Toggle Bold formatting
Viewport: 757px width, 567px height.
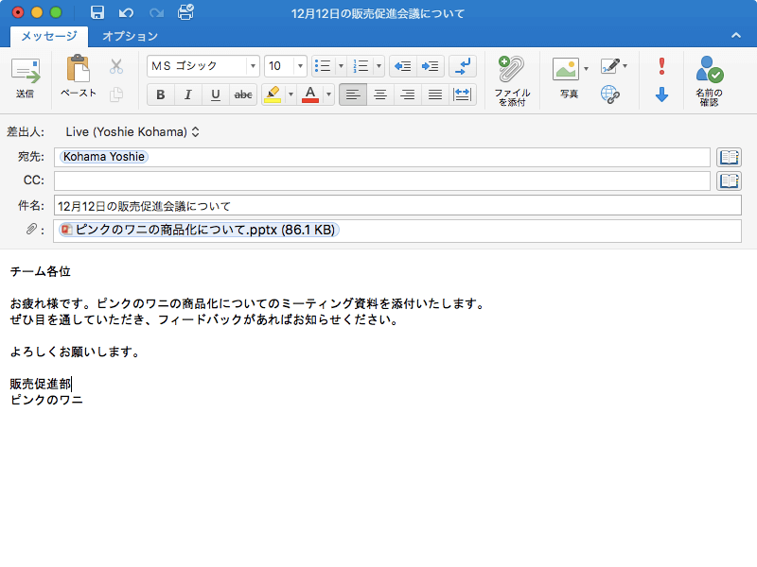(x=160, y=94)
